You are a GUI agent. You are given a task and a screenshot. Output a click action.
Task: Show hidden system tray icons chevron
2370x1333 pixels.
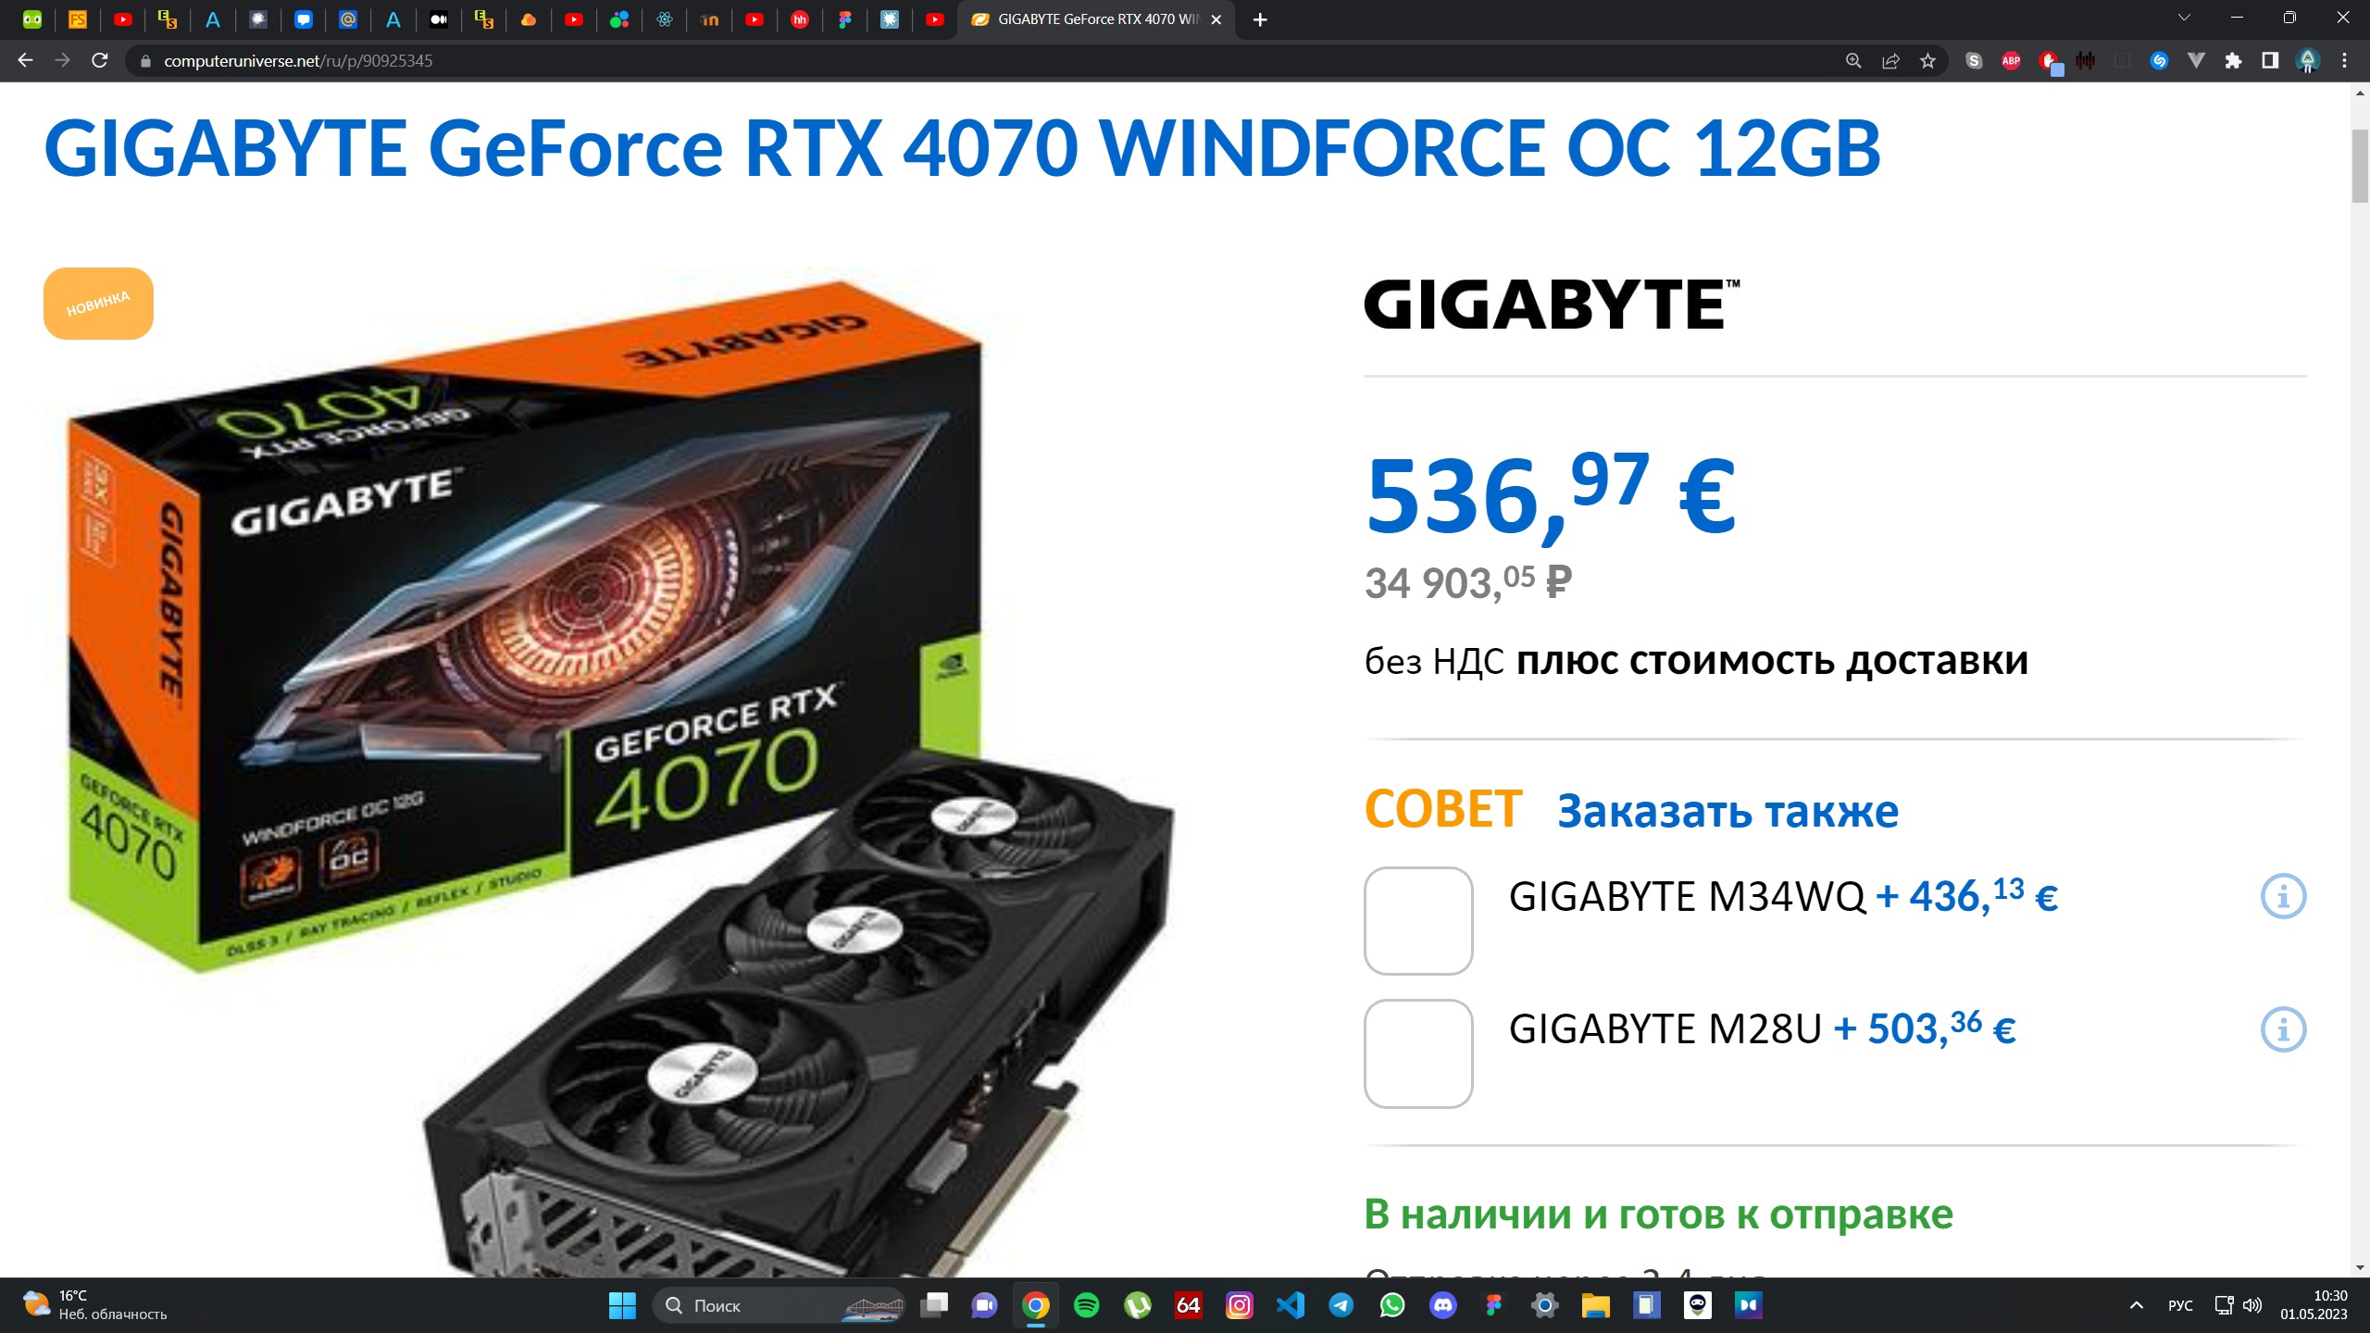(2137, 1305)
